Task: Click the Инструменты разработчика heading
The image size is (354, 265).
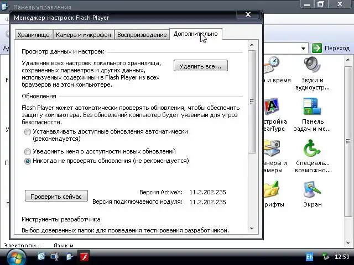Action: [61, 219]
